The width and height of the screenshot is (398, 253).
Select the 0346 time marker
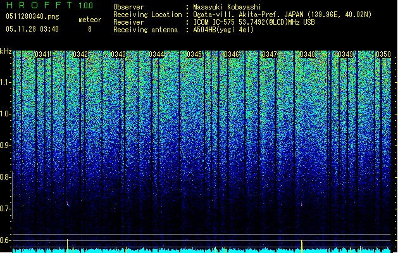pyautogui.click(x=232, y=54)
